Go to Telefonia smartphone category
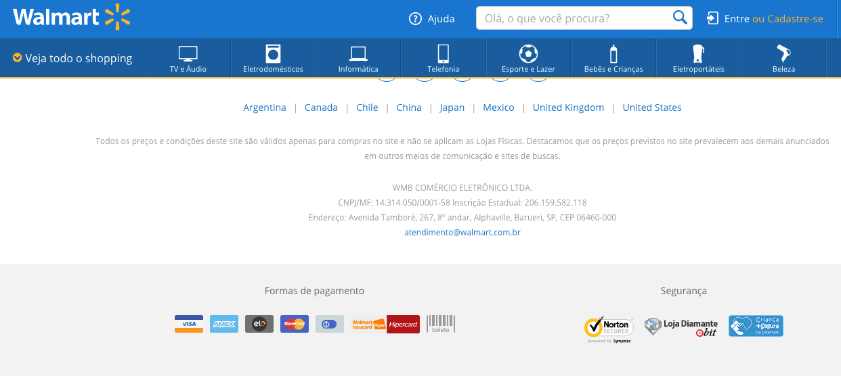The image size is (841, 376). [443, 59]
